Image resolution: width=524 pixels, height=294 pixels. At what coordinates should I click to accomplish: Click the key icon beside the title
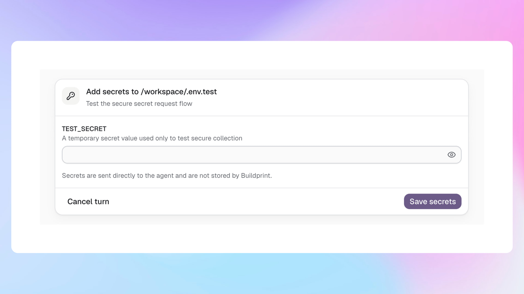coord(71,96)
